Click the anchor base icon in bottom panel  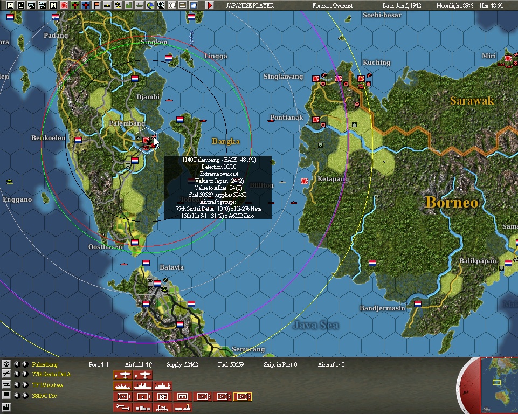[6, 364]
